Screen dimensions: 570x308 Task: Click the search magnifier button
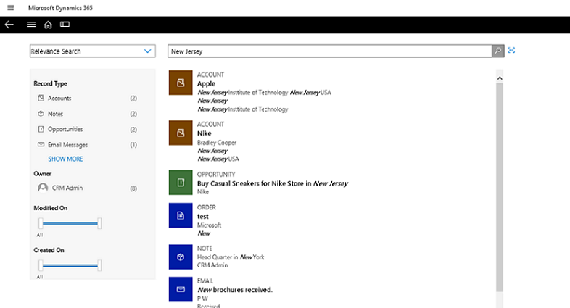tap(497, 51)
